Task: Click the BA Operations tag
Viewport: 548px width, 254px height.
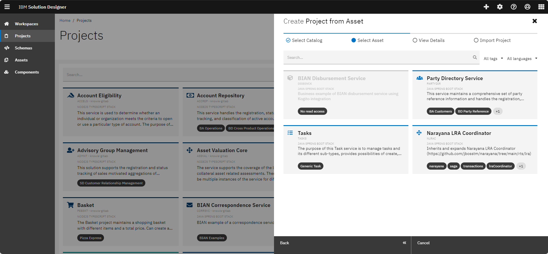Action: [x=211, y=128]
